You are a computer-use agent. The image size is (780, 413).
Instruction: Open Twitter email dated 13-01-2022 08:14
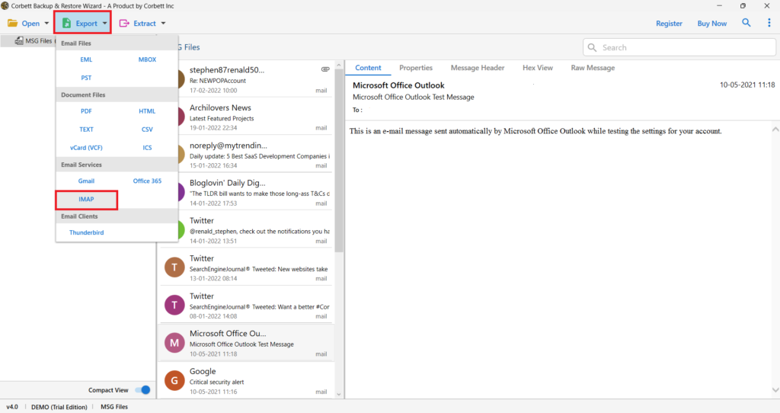tap(246, 267)
